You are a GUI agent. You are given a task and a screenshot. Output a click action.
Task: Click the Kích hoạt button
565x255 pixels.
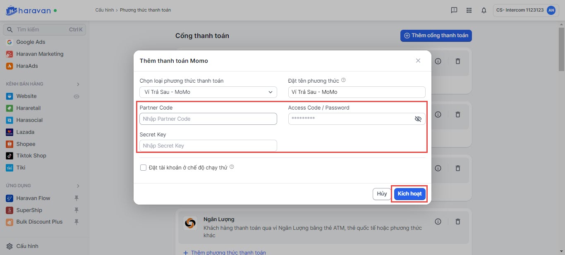coord(409,194)
